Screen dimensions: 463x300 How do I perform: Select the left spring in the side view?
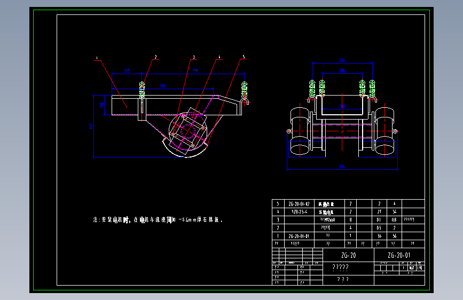pyautogui.click(x=142, y=90)
